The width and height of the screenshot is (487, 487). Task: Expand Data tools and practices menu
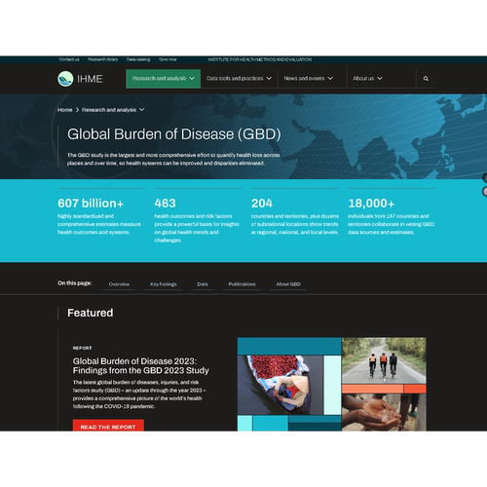click(239, 79)
